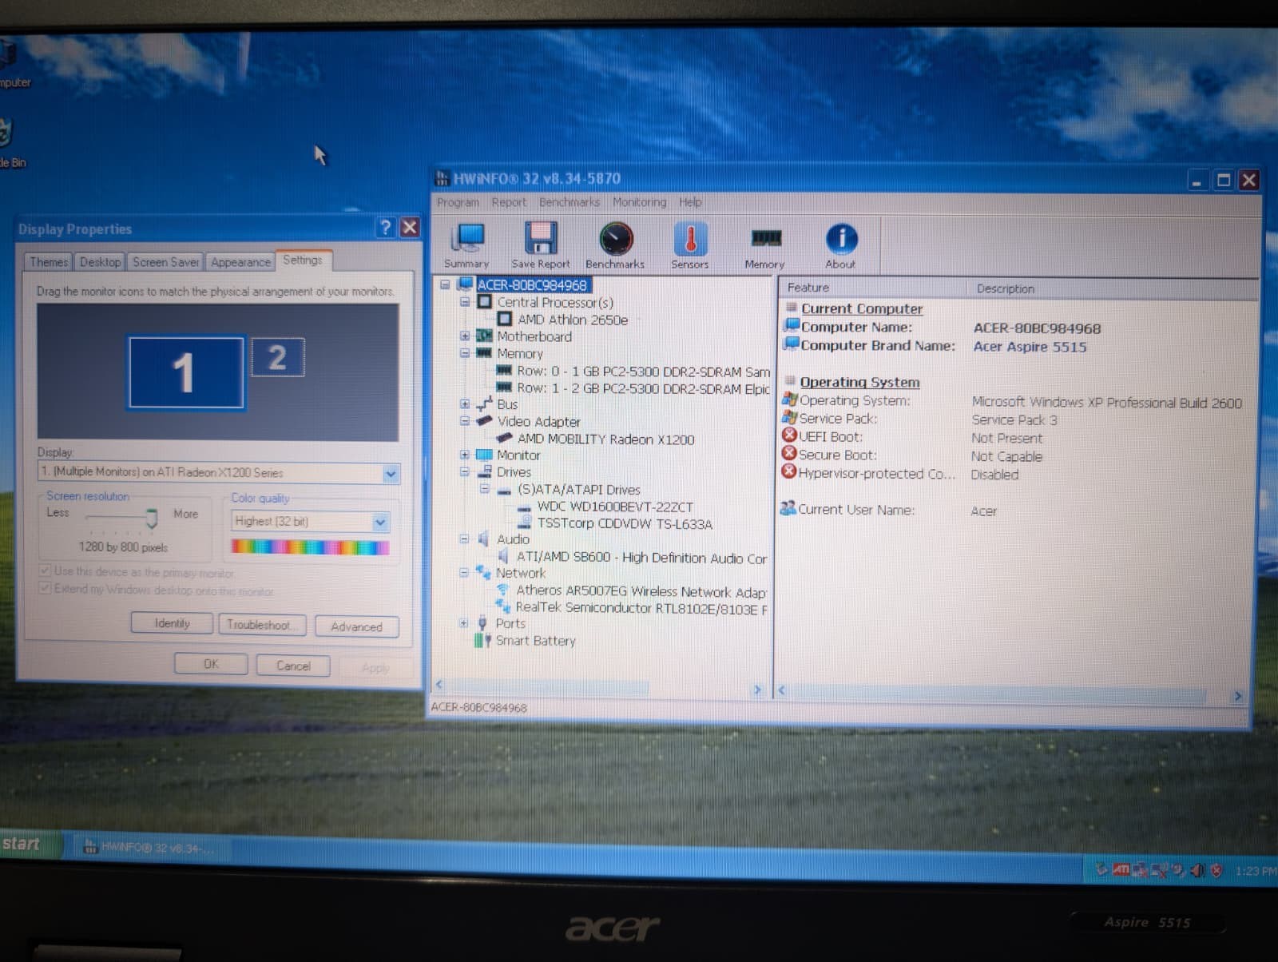Select ATI/AMD SB600 High Definition Audio entry
Image resolution: width=1278 pixels, height=962 pixels.
pyautogui.click(x=641, y=558)
